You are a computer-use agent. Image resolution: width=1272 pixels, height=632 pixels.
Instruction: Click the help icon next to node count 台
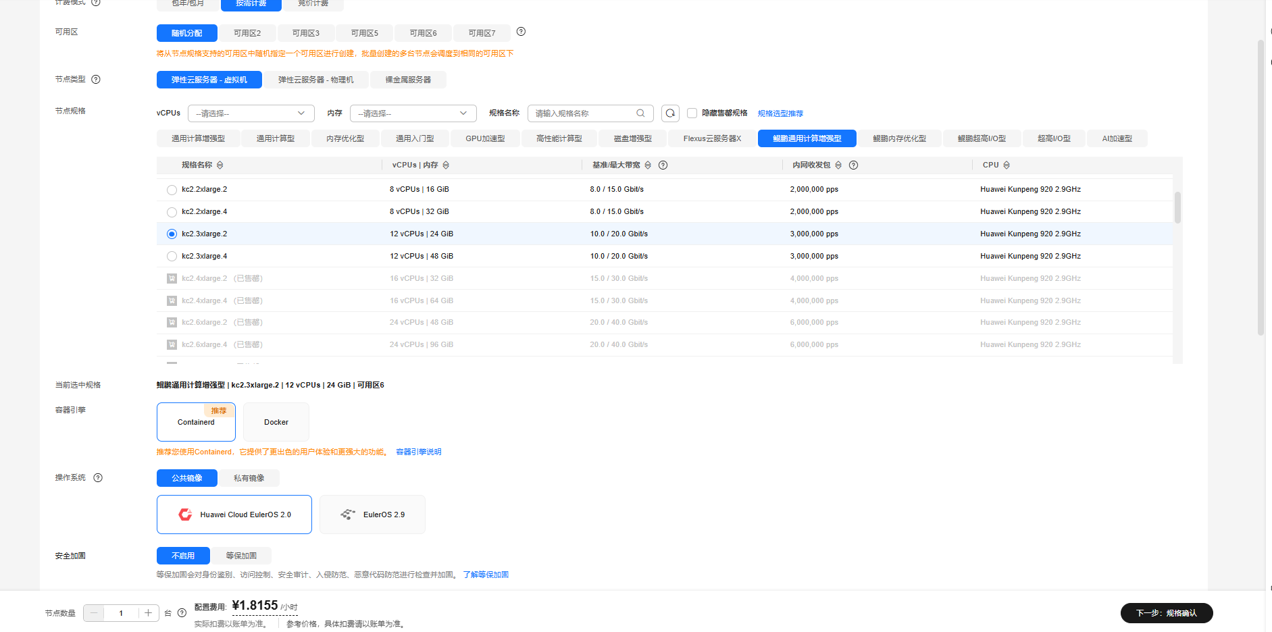182,613
